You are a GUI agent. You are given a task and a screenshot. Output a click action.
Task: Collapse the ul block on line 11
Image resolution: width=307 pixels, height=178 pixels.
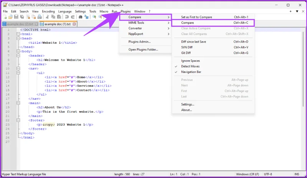pyautogui.click(x=18, y=73)
